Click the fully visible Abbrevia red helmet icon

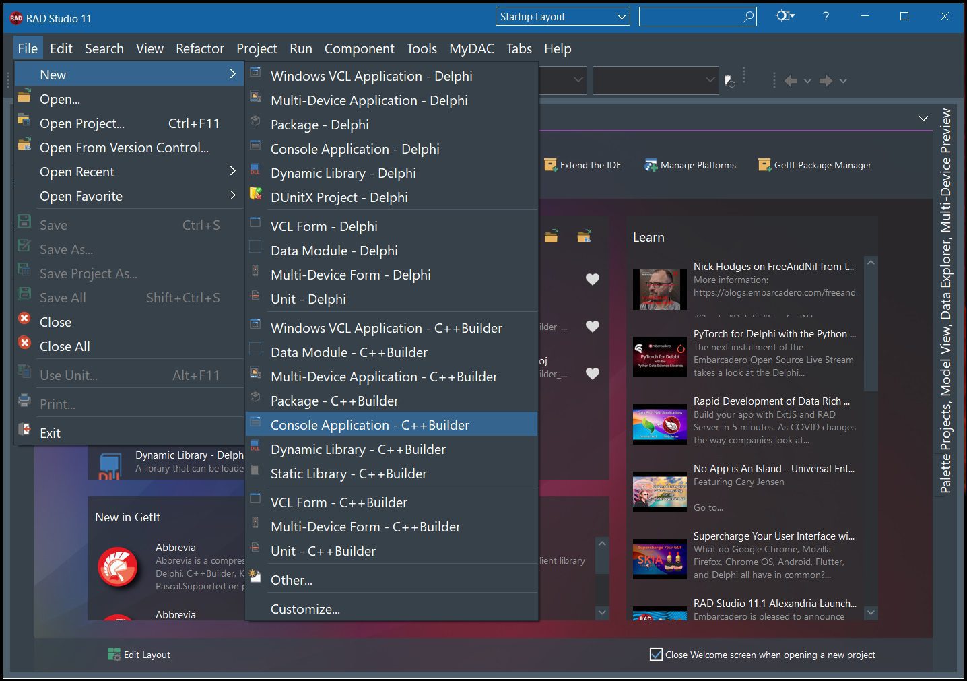118,566
